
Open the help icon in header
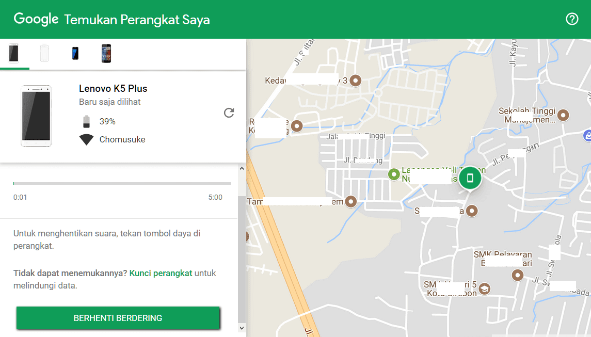click(572, 19)
